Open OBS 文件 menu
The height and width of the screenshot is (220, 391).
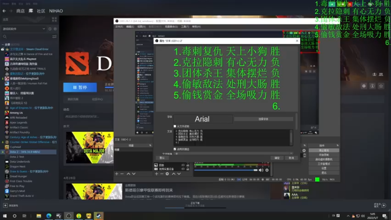[119, 27]
